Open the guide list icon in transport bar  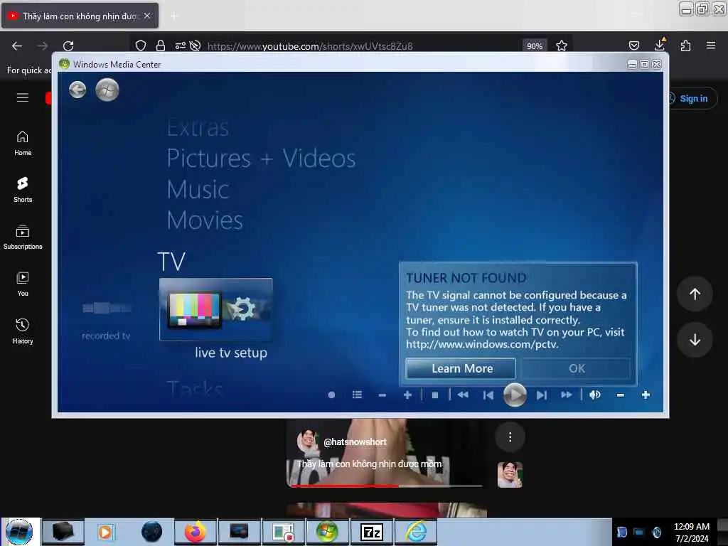pyautogui.click(x=357, y=395)
